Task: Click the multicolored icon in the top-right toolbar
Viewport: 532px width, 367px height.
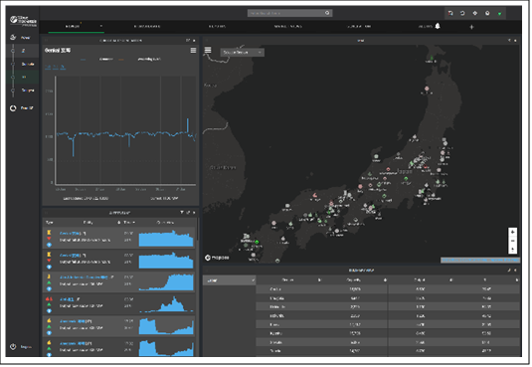Action: (450, 13)
